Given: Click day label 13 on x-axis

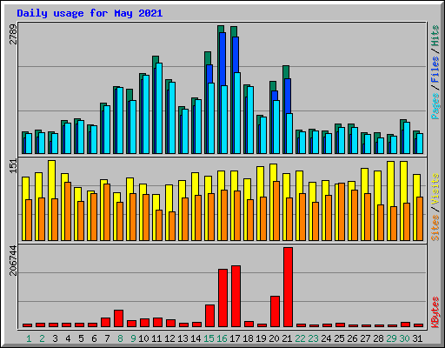Looking at the screenshot, I should (x=183, y=338).
